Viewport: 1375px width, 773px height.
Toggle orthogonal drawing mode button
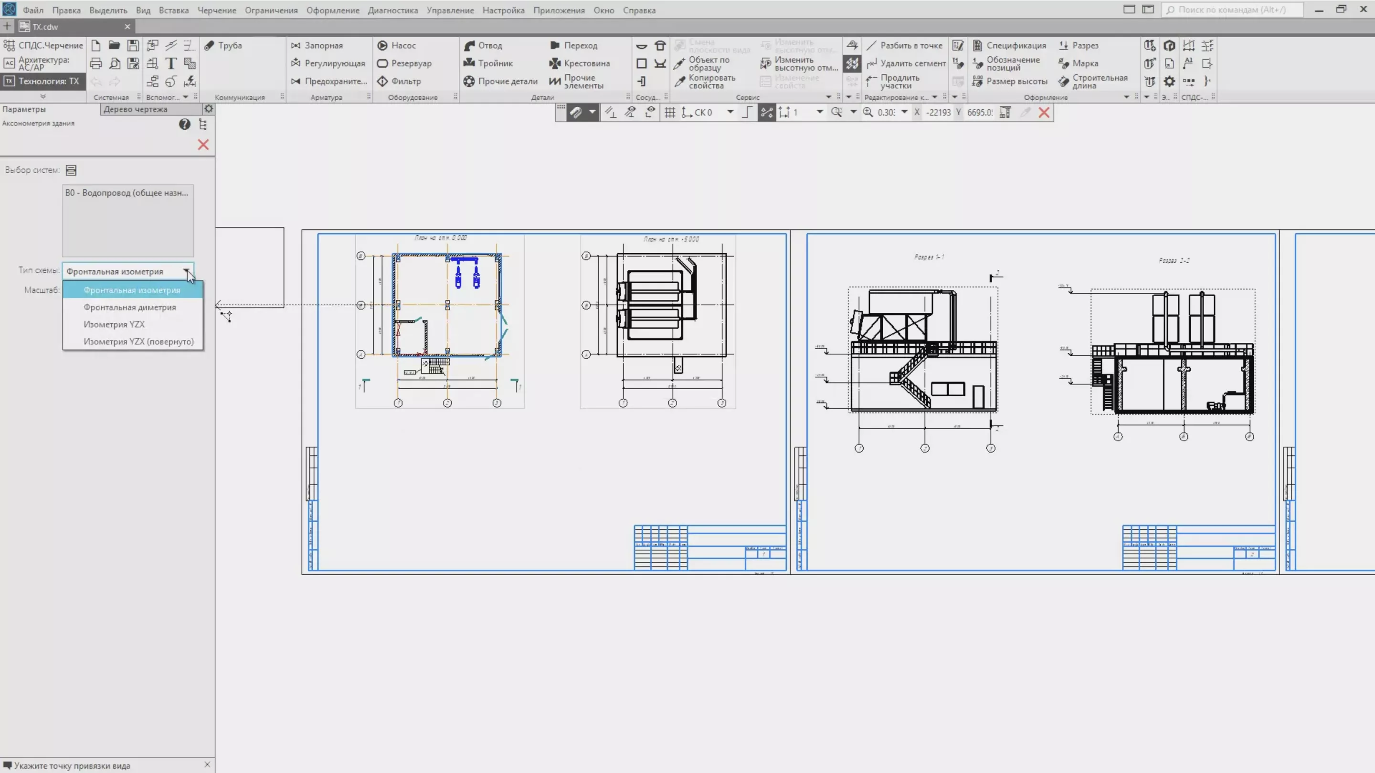pyautogui.click(x=747, y=113)
